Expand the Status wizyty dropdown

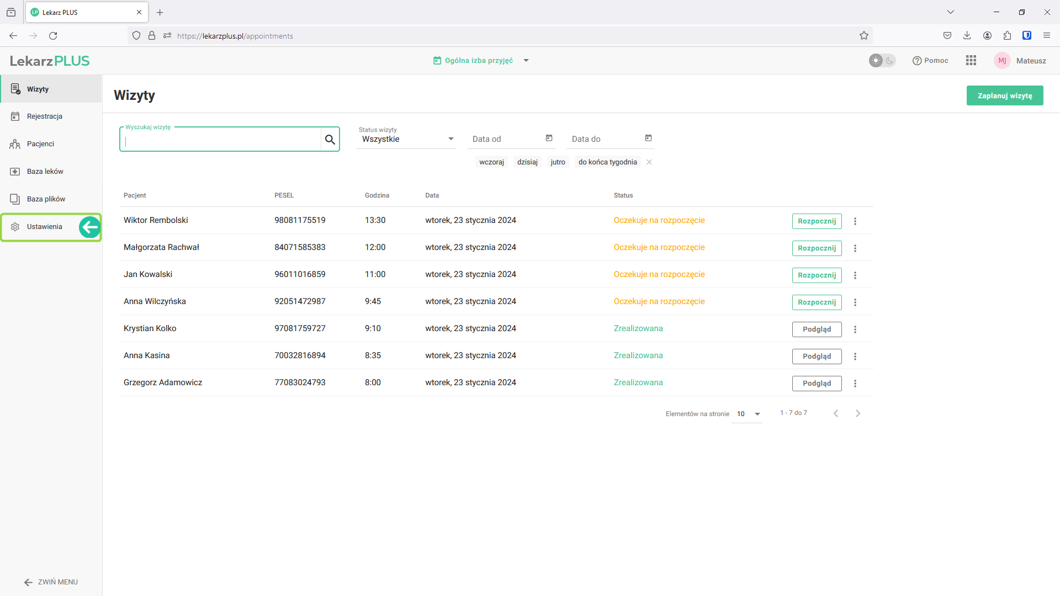pyautogui.click(x=406, y=139)
